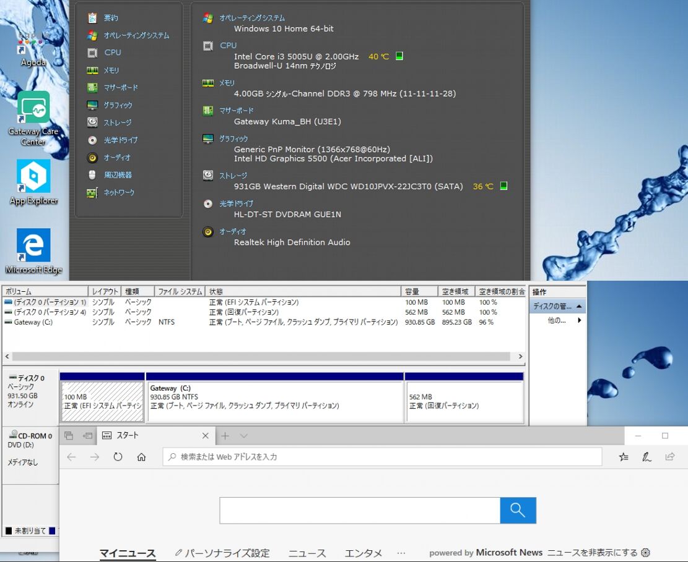Select ディスク 0 パーティション 4 volume row
The height and width of the screenshot is (562, 688).
(x=263, y=312)
